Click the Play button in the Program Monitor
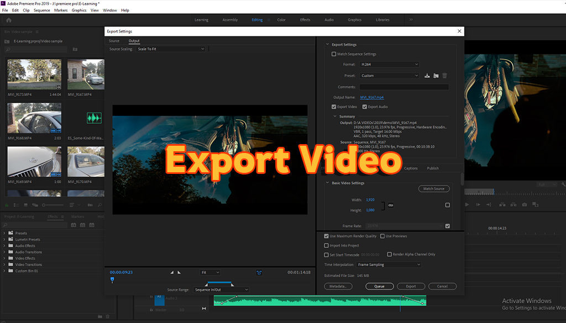 [x=467, y=204]
